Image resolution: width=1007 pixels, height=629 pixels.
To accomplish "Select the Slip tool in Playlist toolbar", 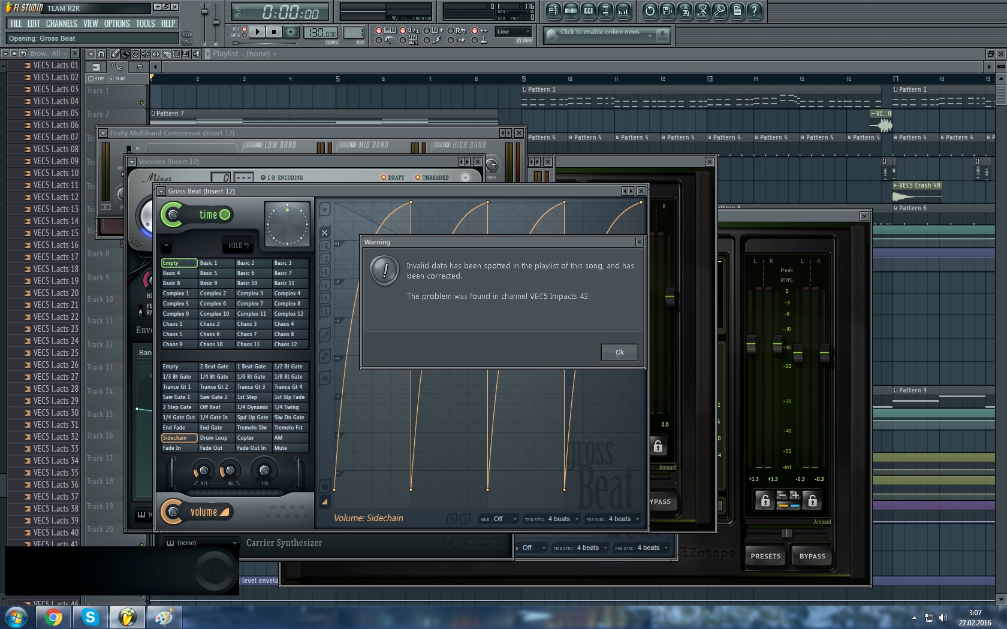I will pos(156,54).
